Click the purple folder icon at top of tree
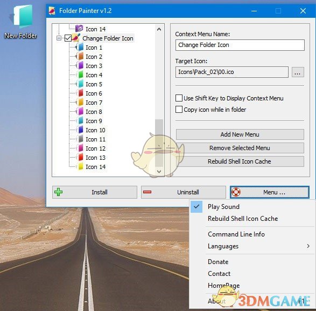Screen dimensions: 316x311 tap(79, 29)
